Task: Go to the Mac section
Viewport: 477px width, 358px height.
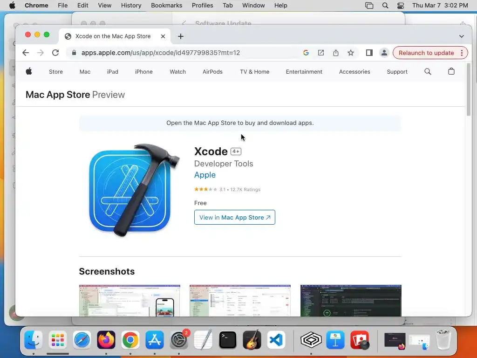Action: [x=85, y=72]
